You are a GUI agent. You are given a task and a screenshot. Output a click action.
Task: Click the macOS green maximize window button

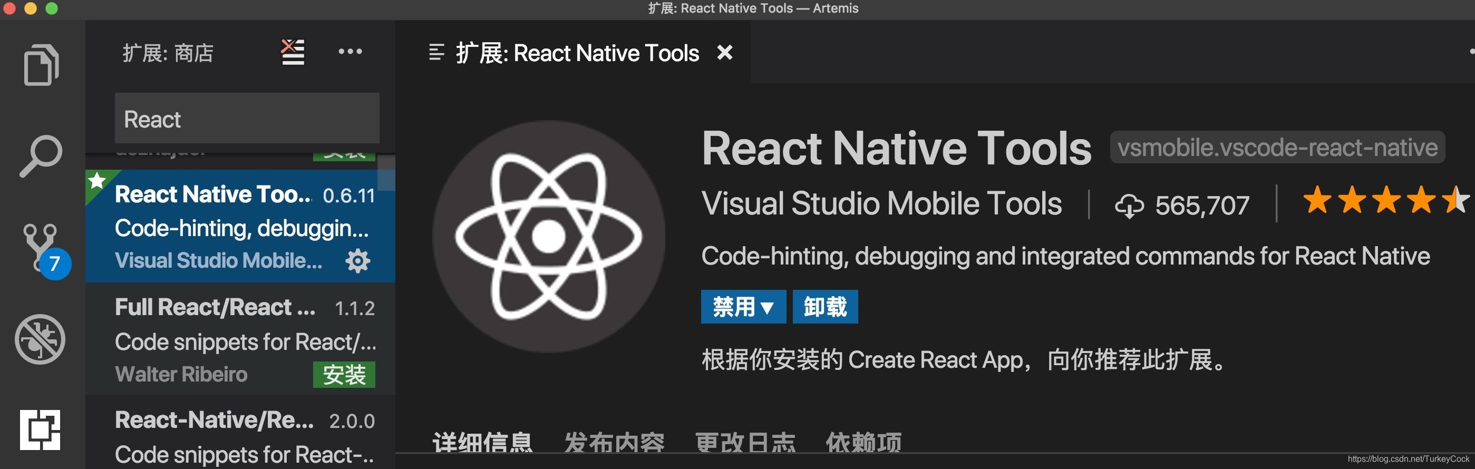click(x=52, y=8)
